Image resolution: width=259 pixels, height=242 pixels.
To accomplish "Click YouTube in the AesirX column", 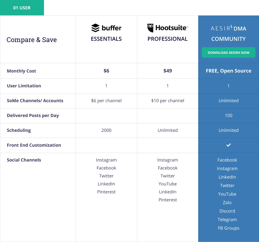I will (227, 194).
